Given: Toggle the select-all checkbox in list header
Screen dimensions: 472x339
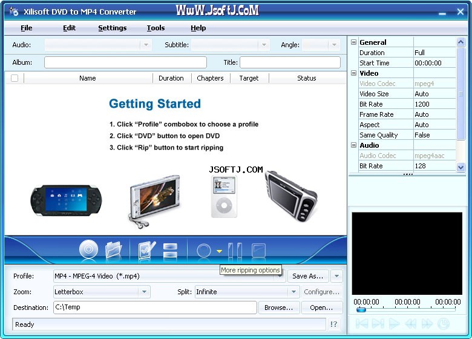Looking at the screenshot, I should [x=15, y=78].
